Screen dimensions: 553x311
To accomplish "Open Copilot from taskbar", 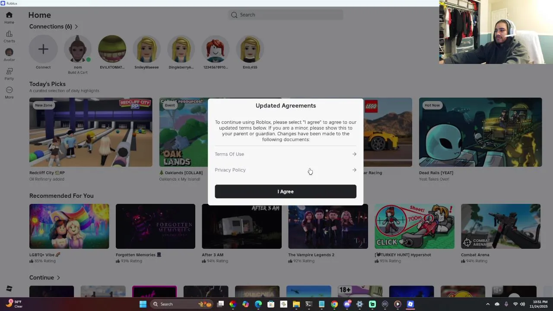I will coord(245,304).
